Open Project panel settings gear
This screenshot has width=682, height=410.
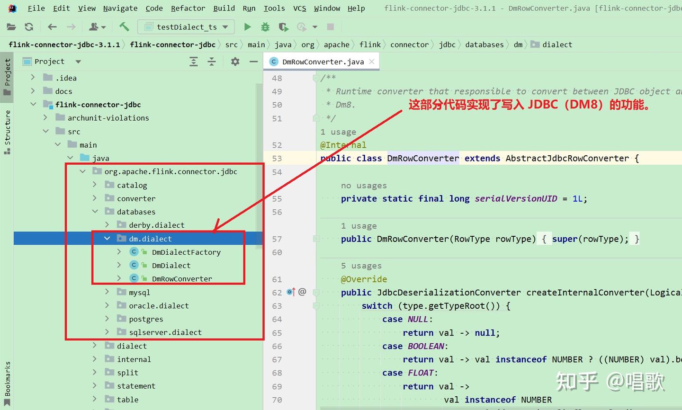click(235, 62)
